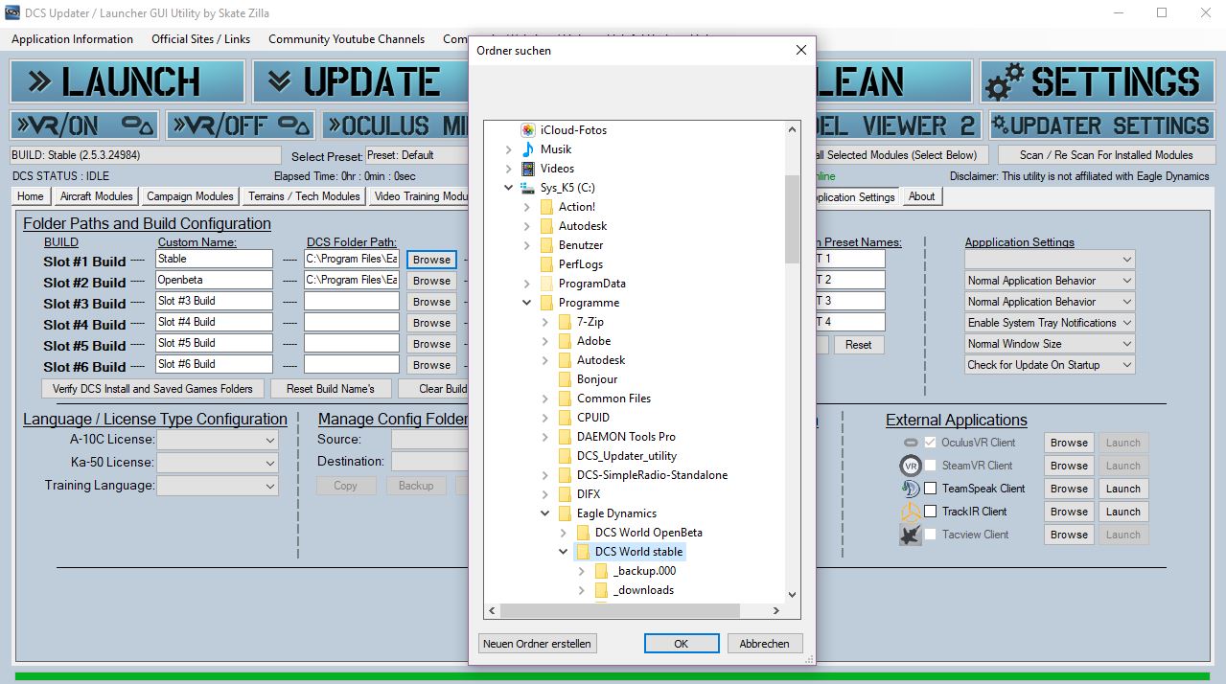Select the DCS World stable folder
The image size is (1226, 684).
click(638, 552)
